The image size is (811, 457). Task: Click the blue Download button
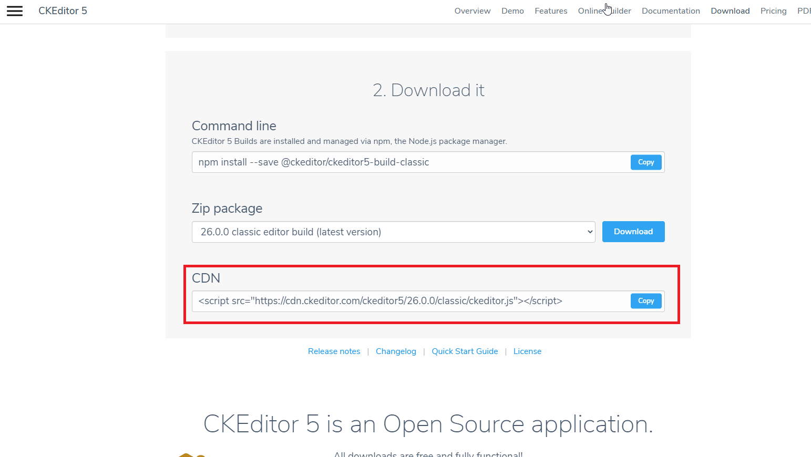click(x=633, y=232)
